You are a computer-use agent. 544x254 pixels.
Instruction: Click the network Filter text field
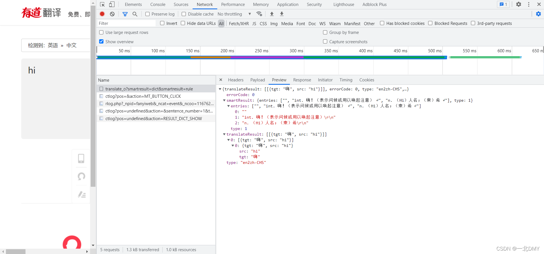pyautogui.click(x=127, y=23)
